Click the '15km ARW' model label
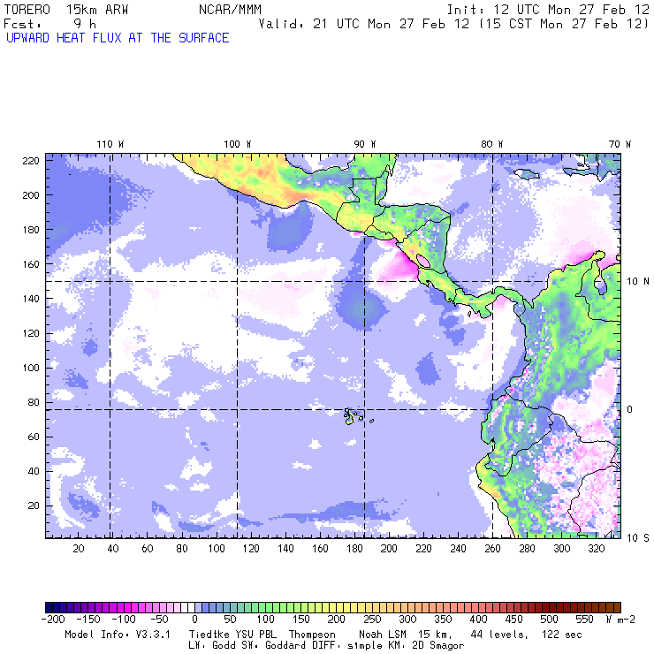Image resolution: width=654 pixels, height=654 pixels. [x=97, y=10]
